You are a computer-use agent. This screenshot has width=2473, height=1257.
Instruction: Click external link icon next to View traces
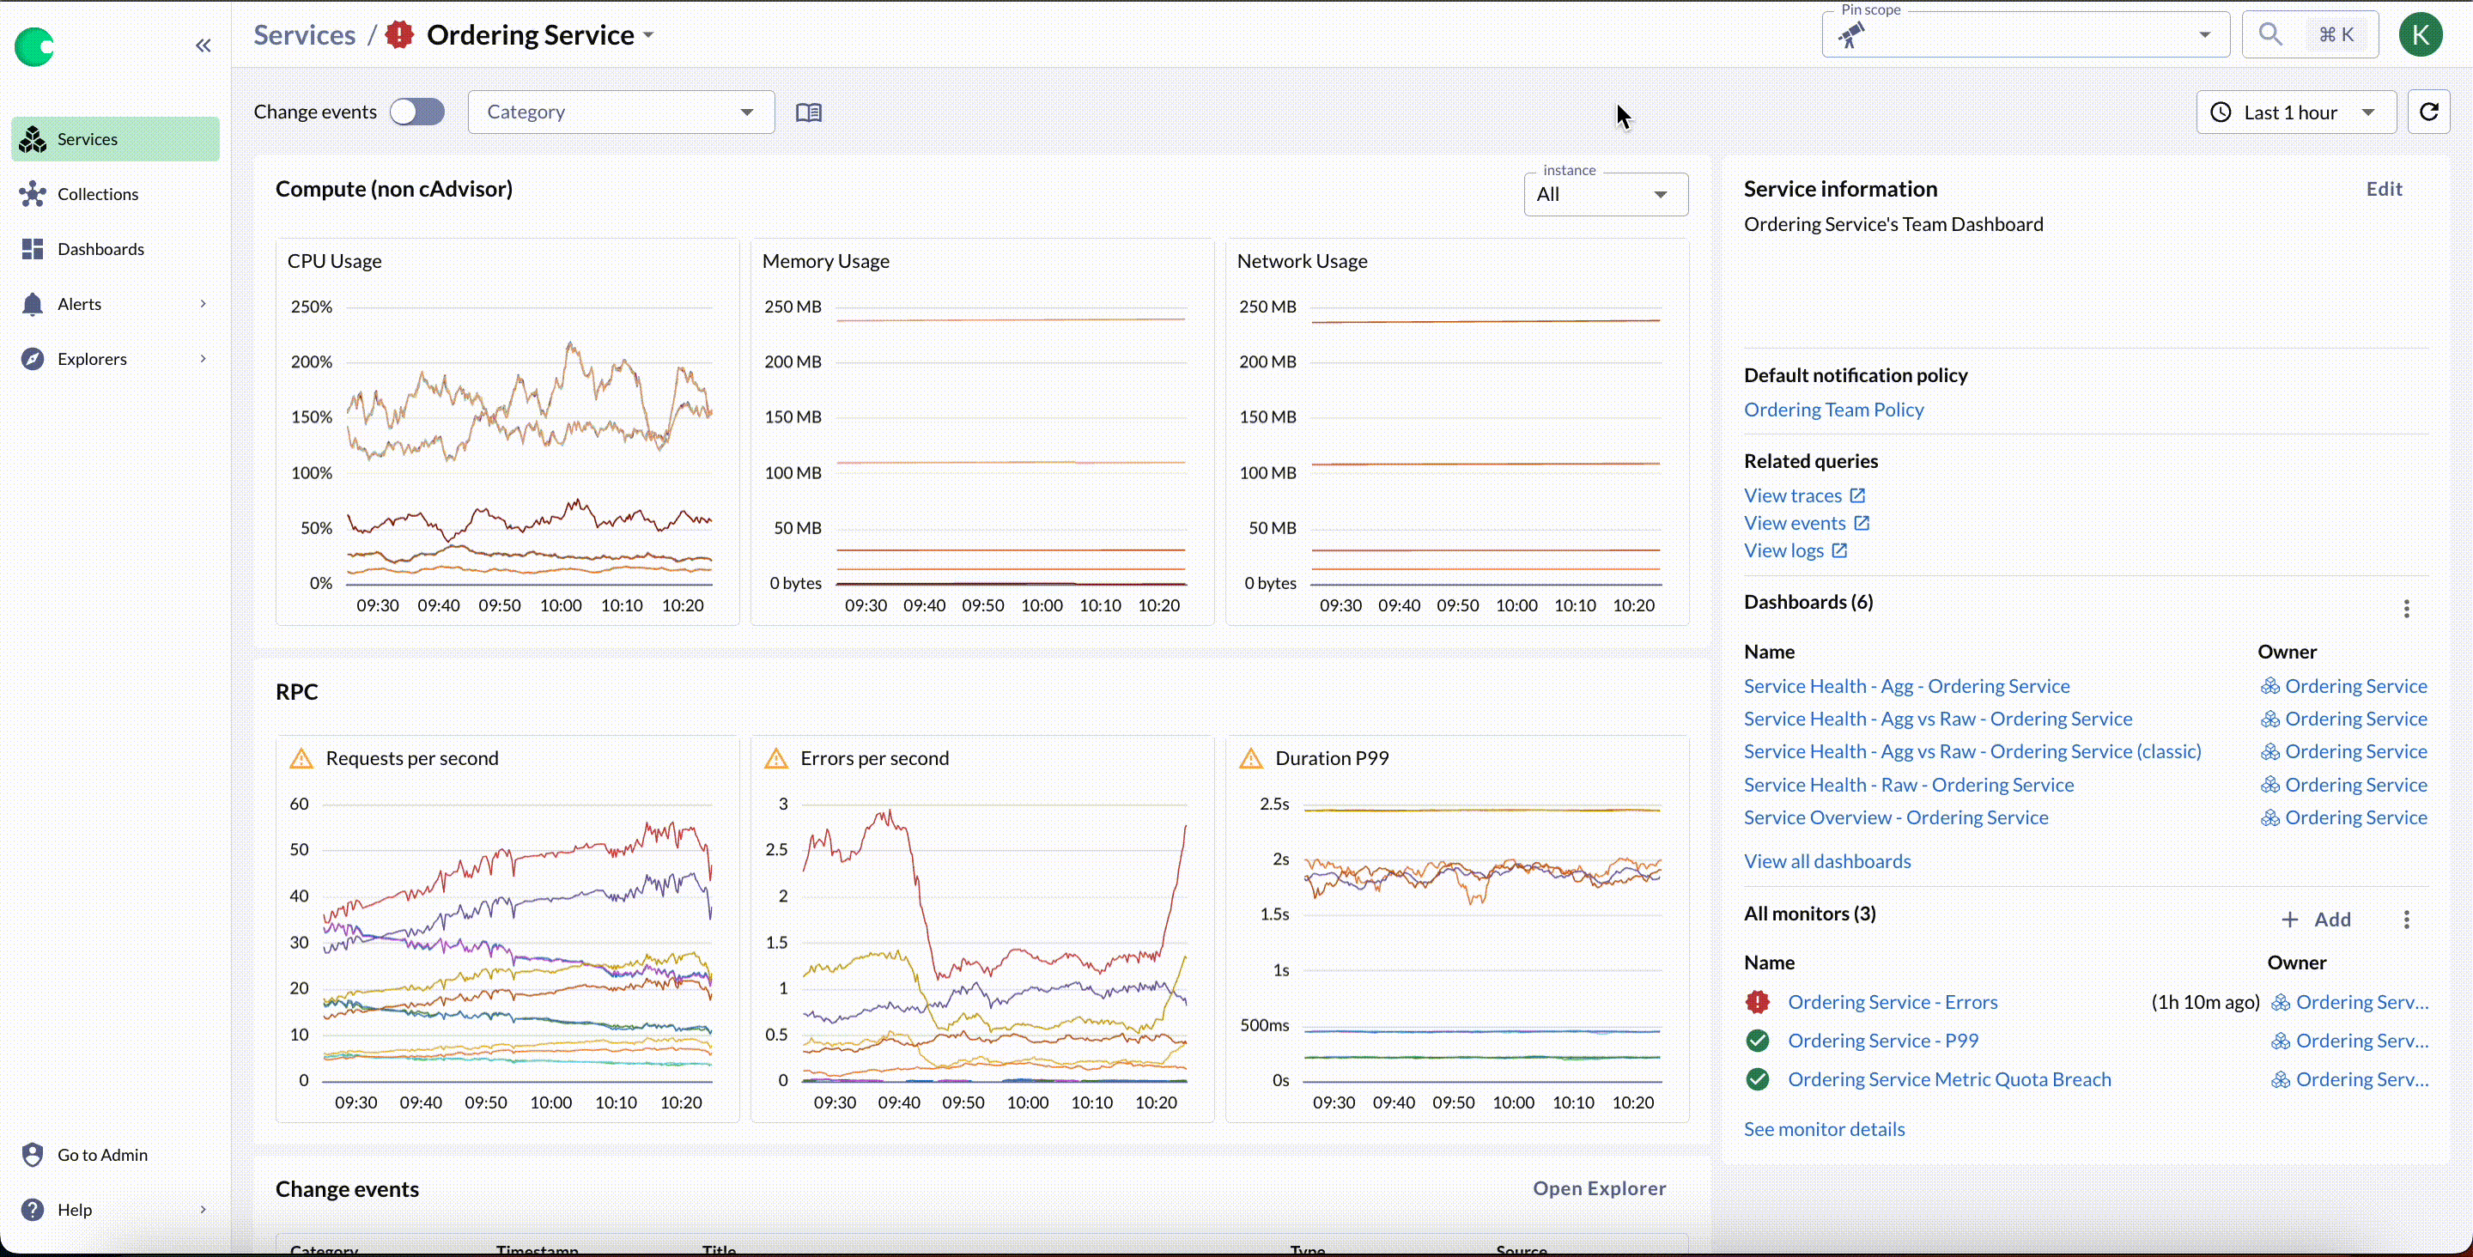pos(1857,495)
